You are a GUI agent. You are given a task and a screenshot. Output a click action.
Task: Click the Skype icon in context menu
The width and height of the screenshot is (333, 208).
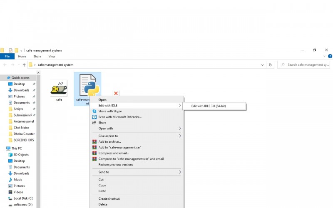point(94,111)
